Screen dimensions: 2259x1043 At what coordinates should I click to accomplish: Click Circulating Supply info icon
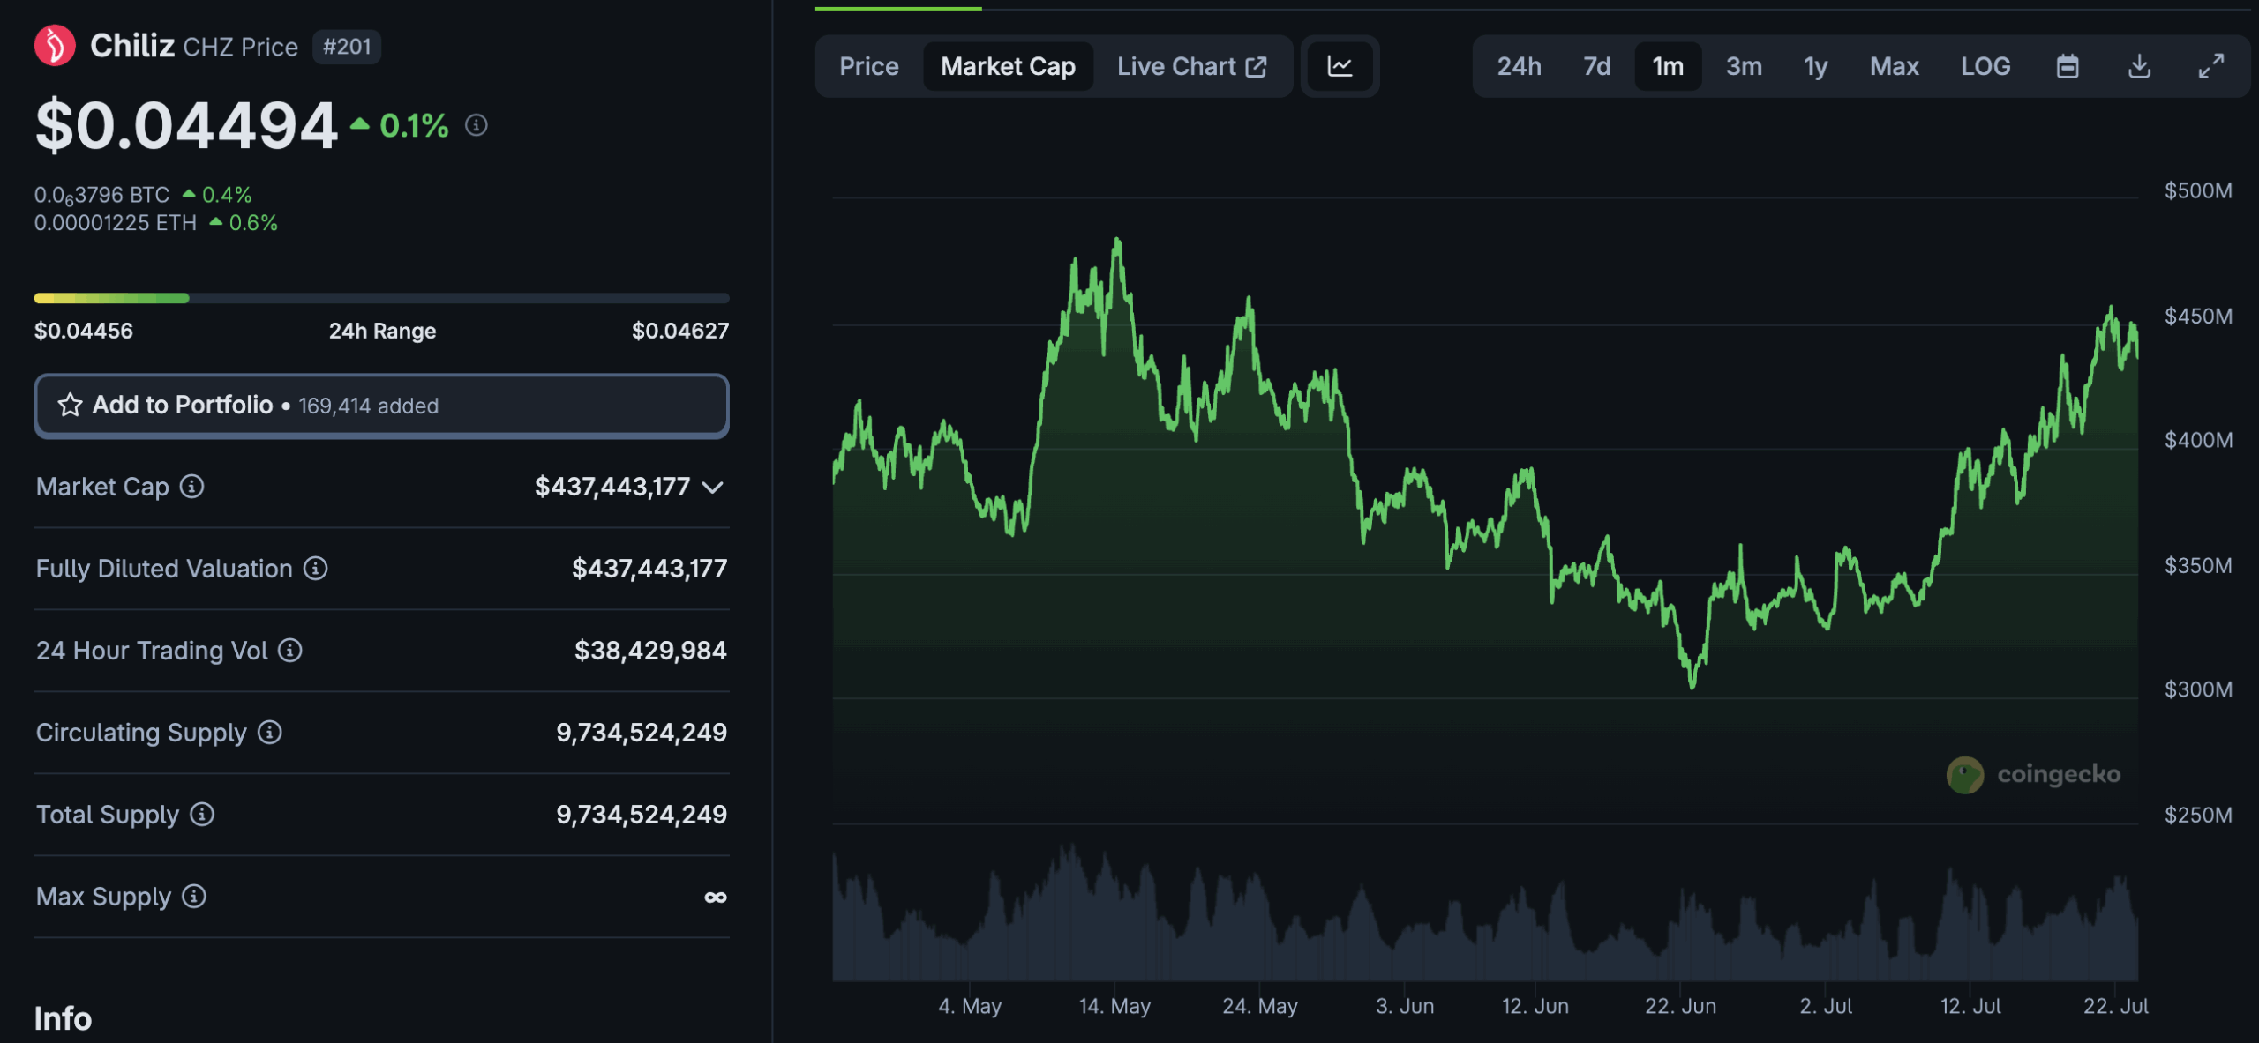coord(270,732)
